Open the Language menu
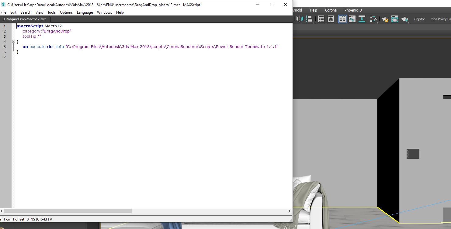This screenshot has height=229, width=451. click(x=85, y=12)
